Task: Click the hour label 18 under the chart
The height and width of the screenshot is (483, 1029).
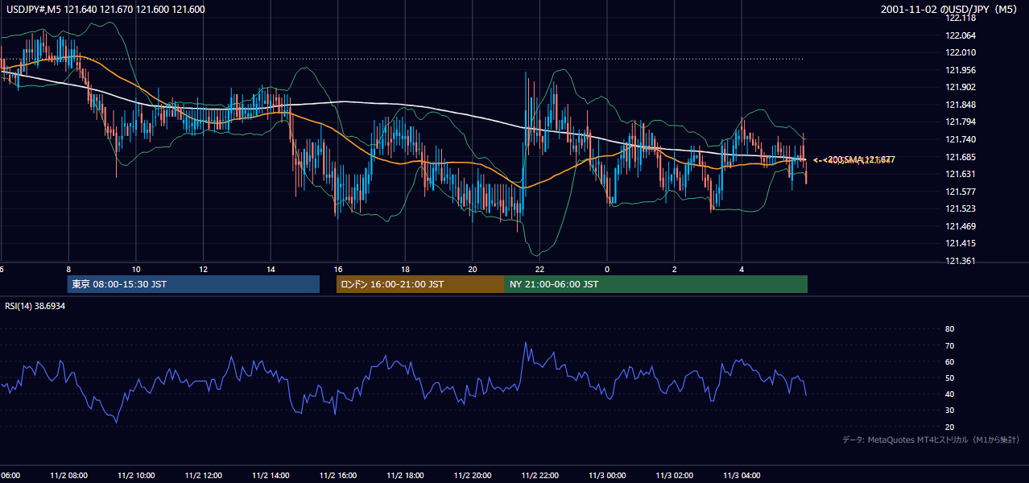Action: tap(405, 270)
